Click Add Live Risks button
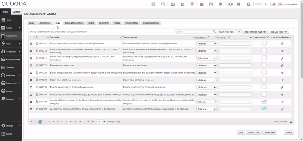This screenshot has width=303, height=141. tap(279, 32)
